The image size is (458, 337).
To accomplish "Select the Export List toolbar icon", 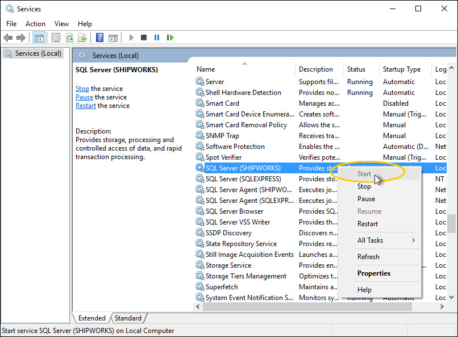I will coord(83,38).
